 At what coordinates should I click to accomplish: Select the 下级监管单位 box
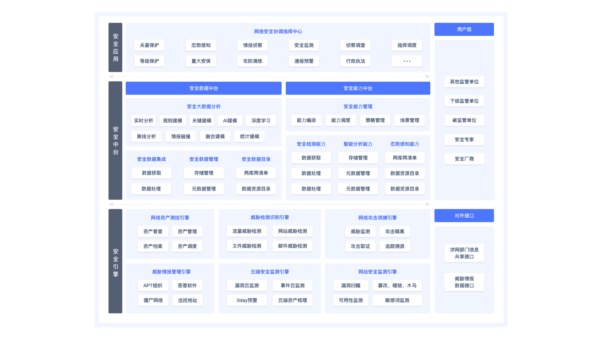tap(464, 101)
